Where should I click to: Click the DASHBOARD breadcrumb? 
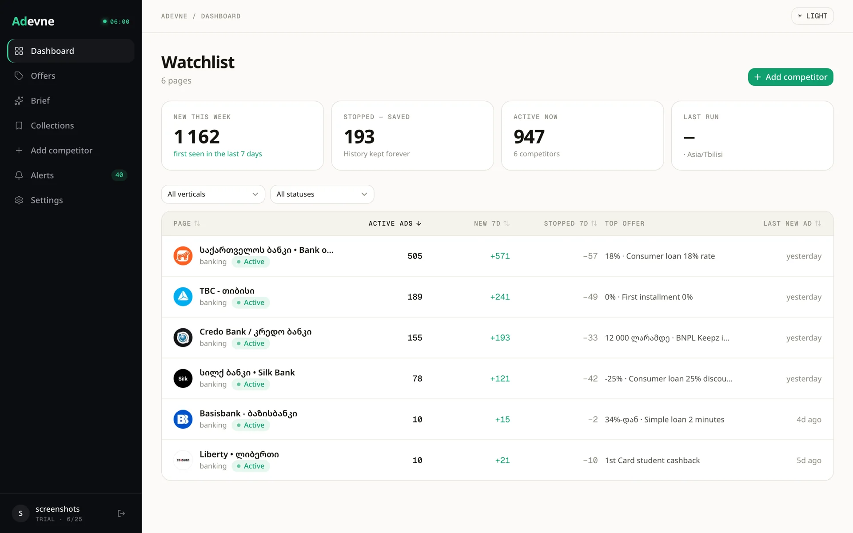click(x=221, y=16)
